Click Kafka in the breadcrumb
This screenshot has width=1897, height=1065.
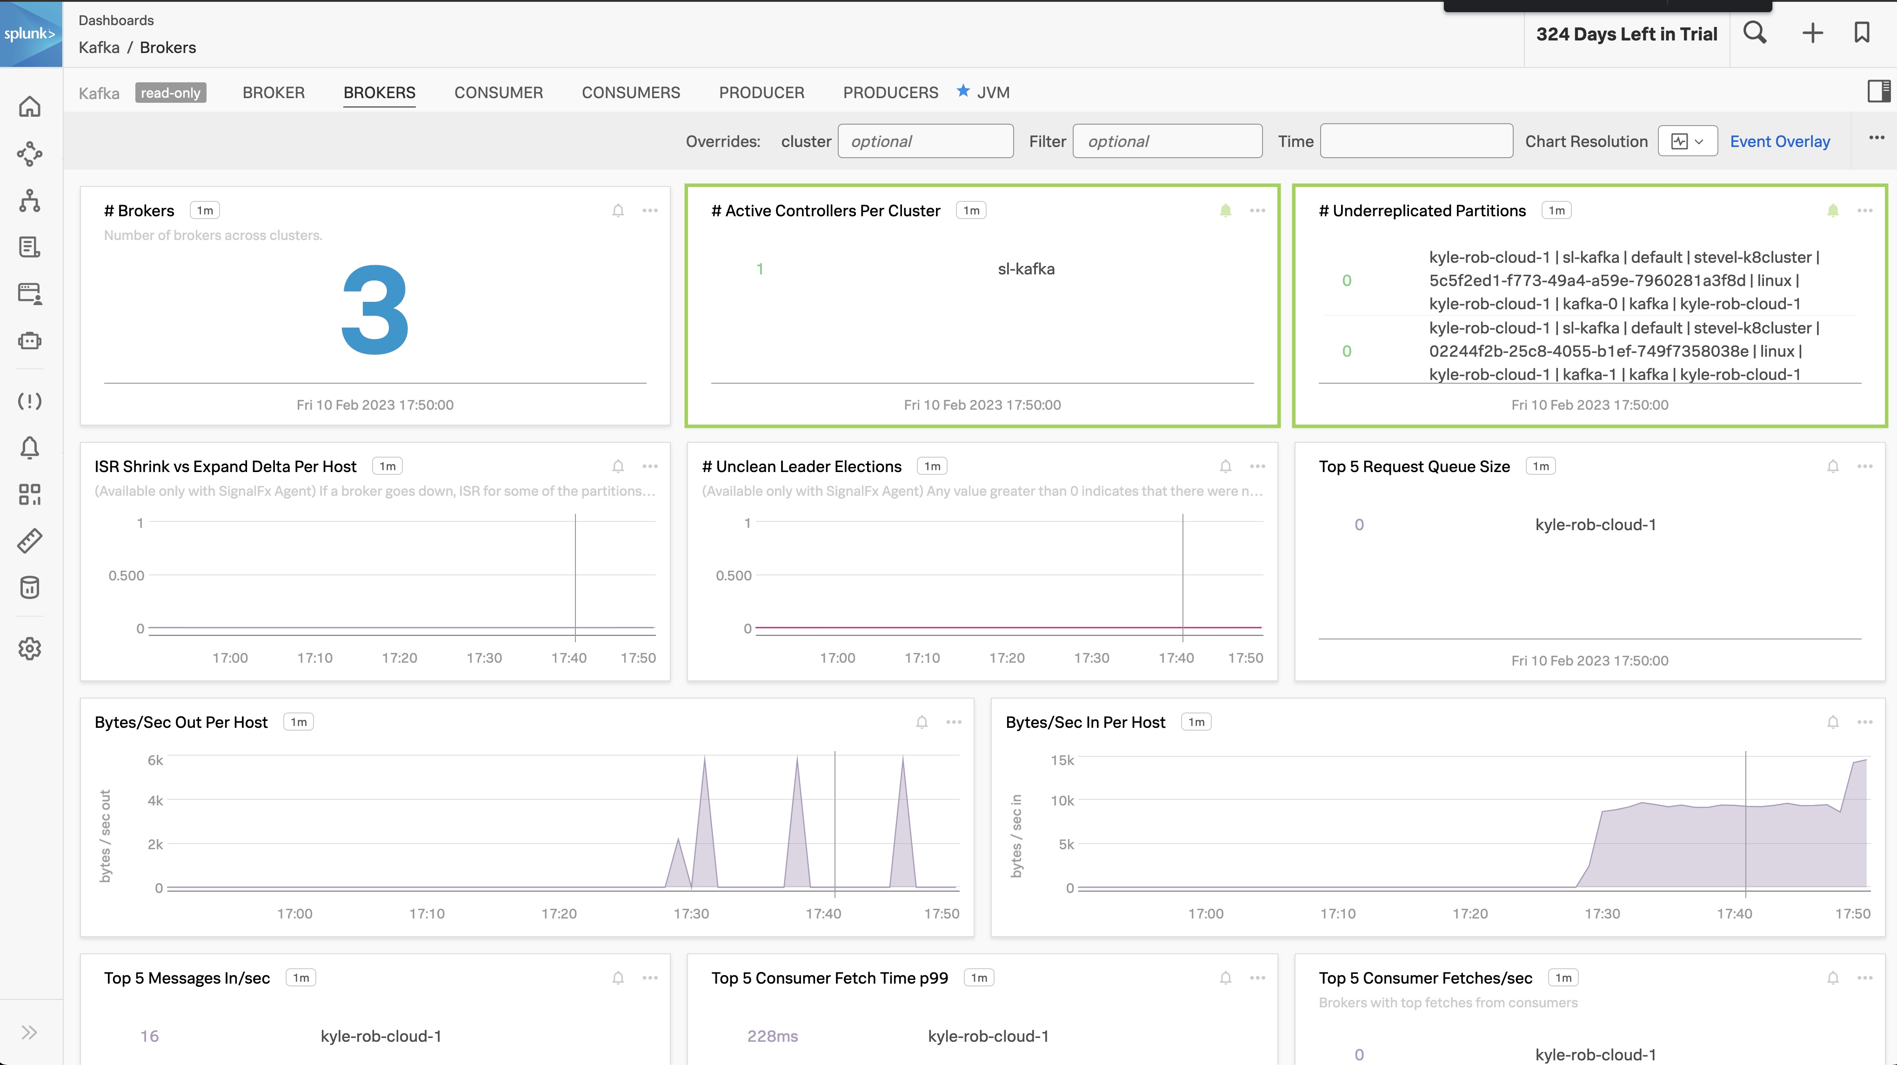(99, 48)
